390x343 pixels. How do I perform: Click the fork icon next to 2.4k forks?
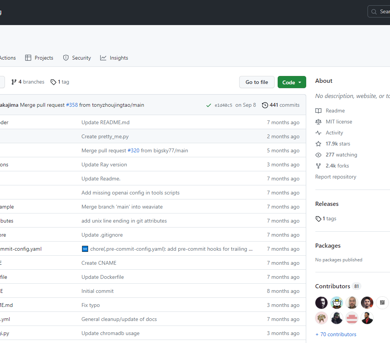pos(318,166)
